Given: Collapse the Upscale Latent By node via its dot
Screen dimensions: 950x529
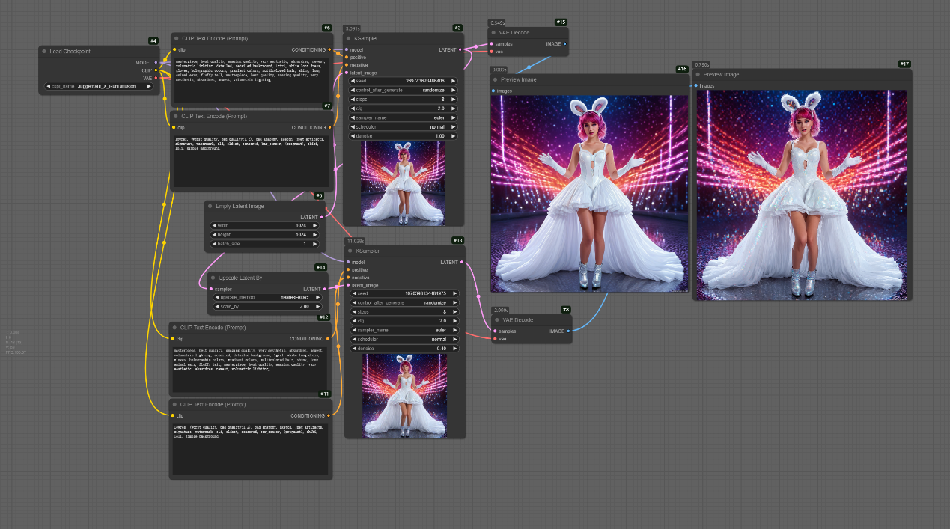Looking at the screenshot, I should [x=212, y=278].
